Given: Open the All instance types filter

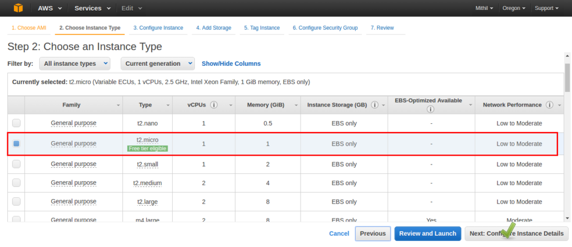Looking at the screenshot, I should click(x=74, y=64).
